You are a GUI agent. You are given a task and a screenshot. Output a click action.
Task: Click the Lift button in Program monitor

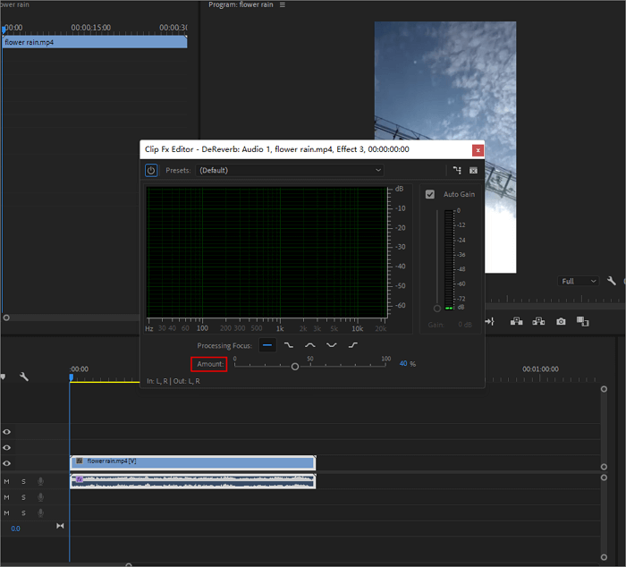pos(517,321)
